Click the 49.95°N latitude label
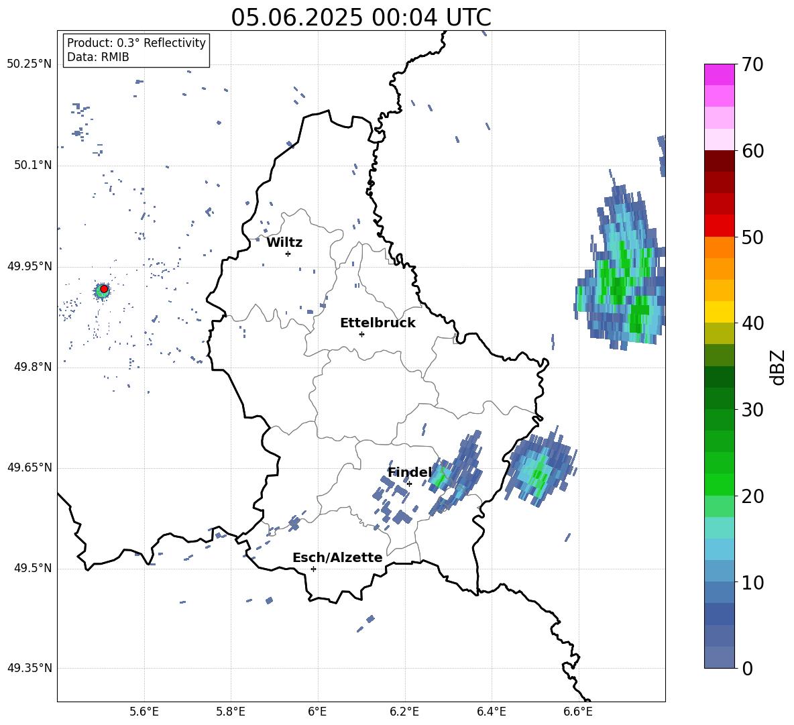Screen dimensions: 794x725 [30, 266]
